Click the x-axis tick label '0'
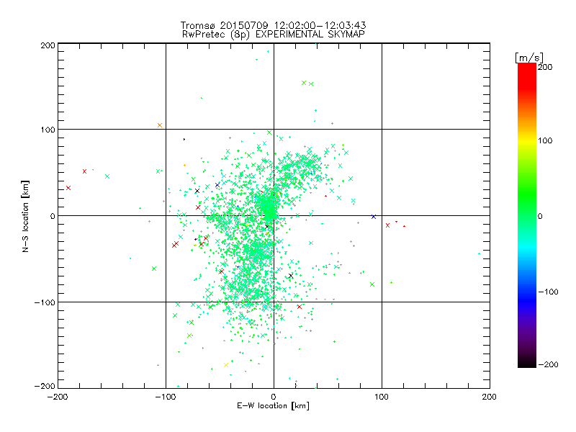Viewport: 576px width, 432px height. (x=274, y=397)
